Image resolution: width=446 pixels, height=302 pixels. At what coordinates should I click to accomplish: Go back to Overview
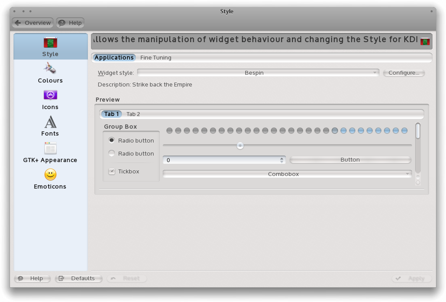(x=33, y=23)
